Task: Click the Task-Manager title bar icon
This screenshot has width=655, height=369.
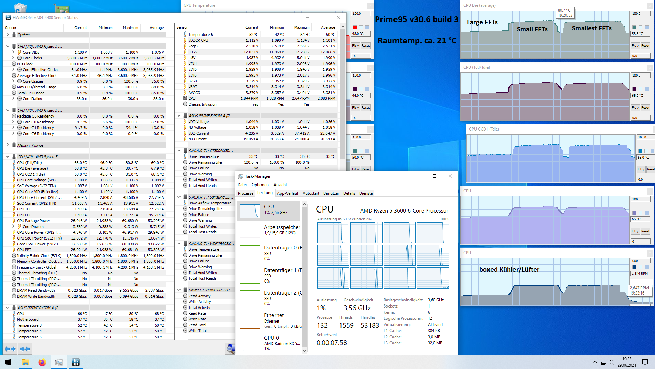Action: (x=241, y=176)
